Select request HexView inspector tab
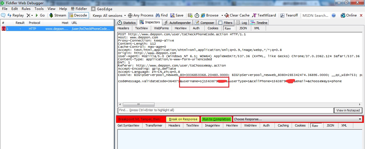The height and width of the screenshot is (149, 365). click(x=181, y=28)
